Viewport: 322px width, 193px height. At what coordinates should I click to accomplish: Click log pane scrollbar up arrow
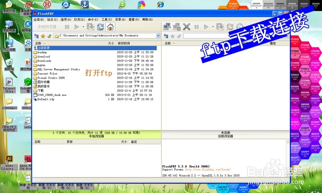coord(287,142)
